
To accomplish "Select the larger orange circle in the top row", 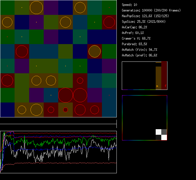I will [36, 7].
